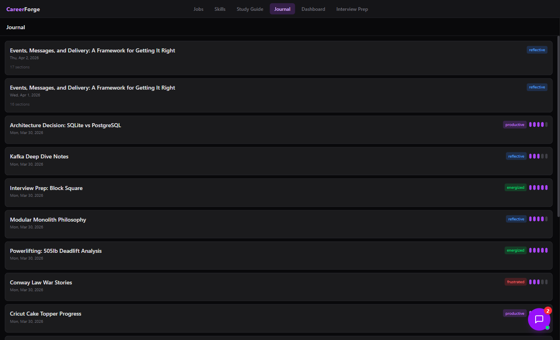Click the CareerForge logo
The height and width of the screenshot is (340, 560).
[x=23, y=9]
